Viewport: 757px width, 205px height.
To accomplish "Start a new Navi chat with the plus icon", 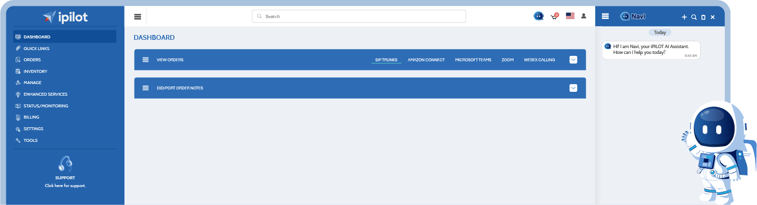I will (684, 17).
